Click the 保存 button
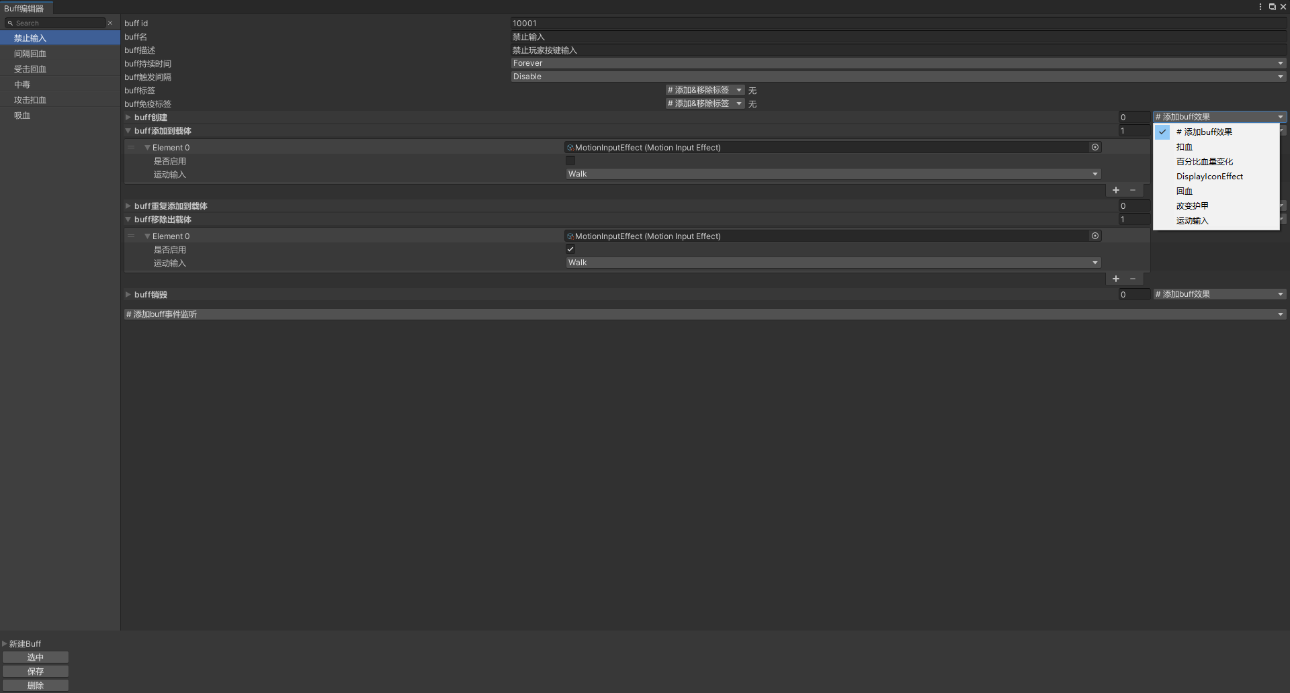This screenshot has height=693, width=1290. click(x=36, y=672)
